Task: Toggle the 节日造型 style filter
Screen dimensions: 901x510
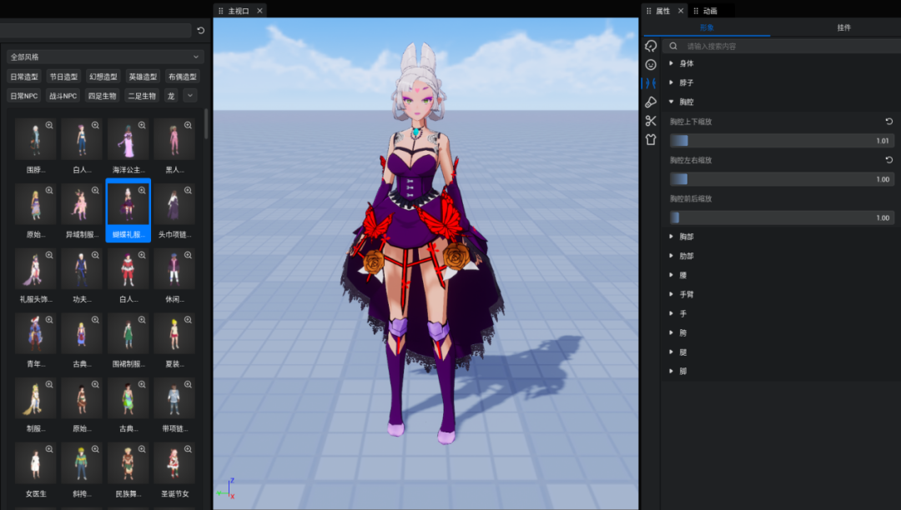Action: 63,77
